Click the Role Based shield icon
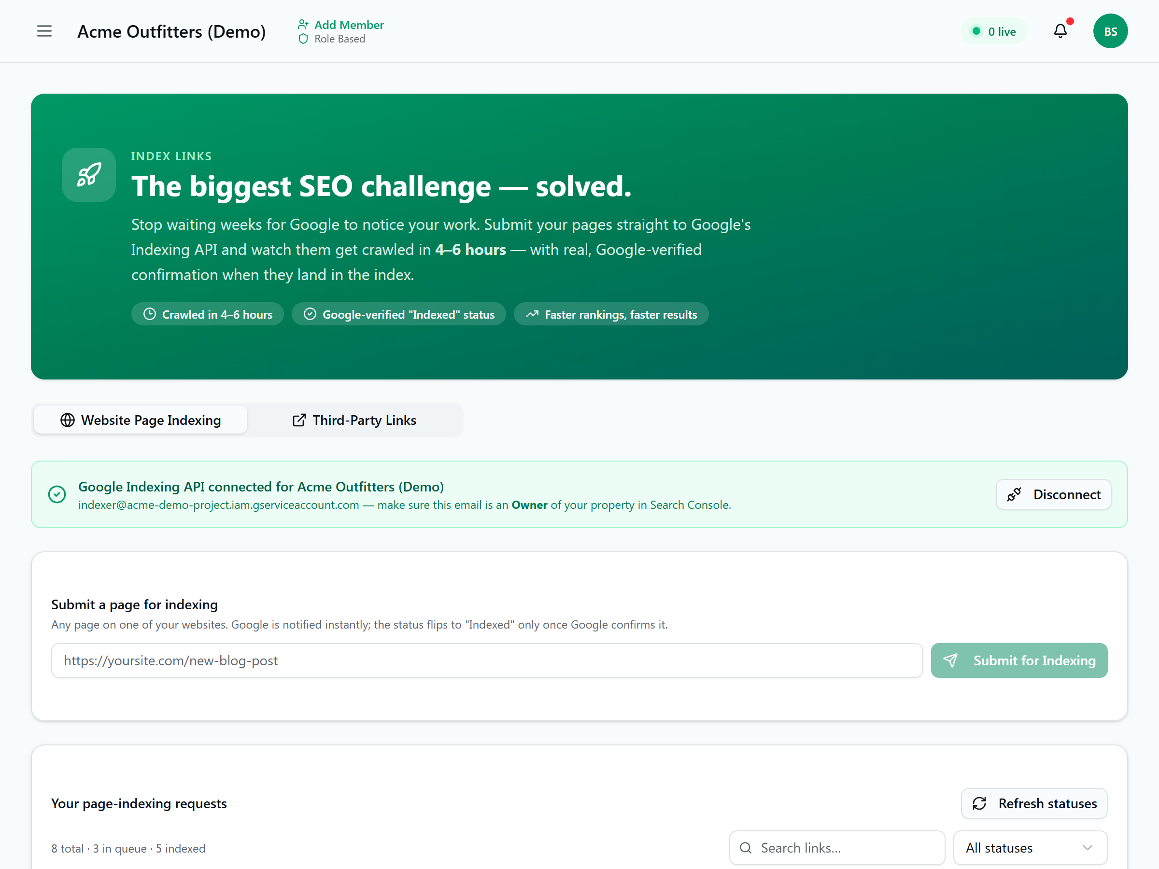Viewport: 1159px width, 869px height. click(303, 39)
